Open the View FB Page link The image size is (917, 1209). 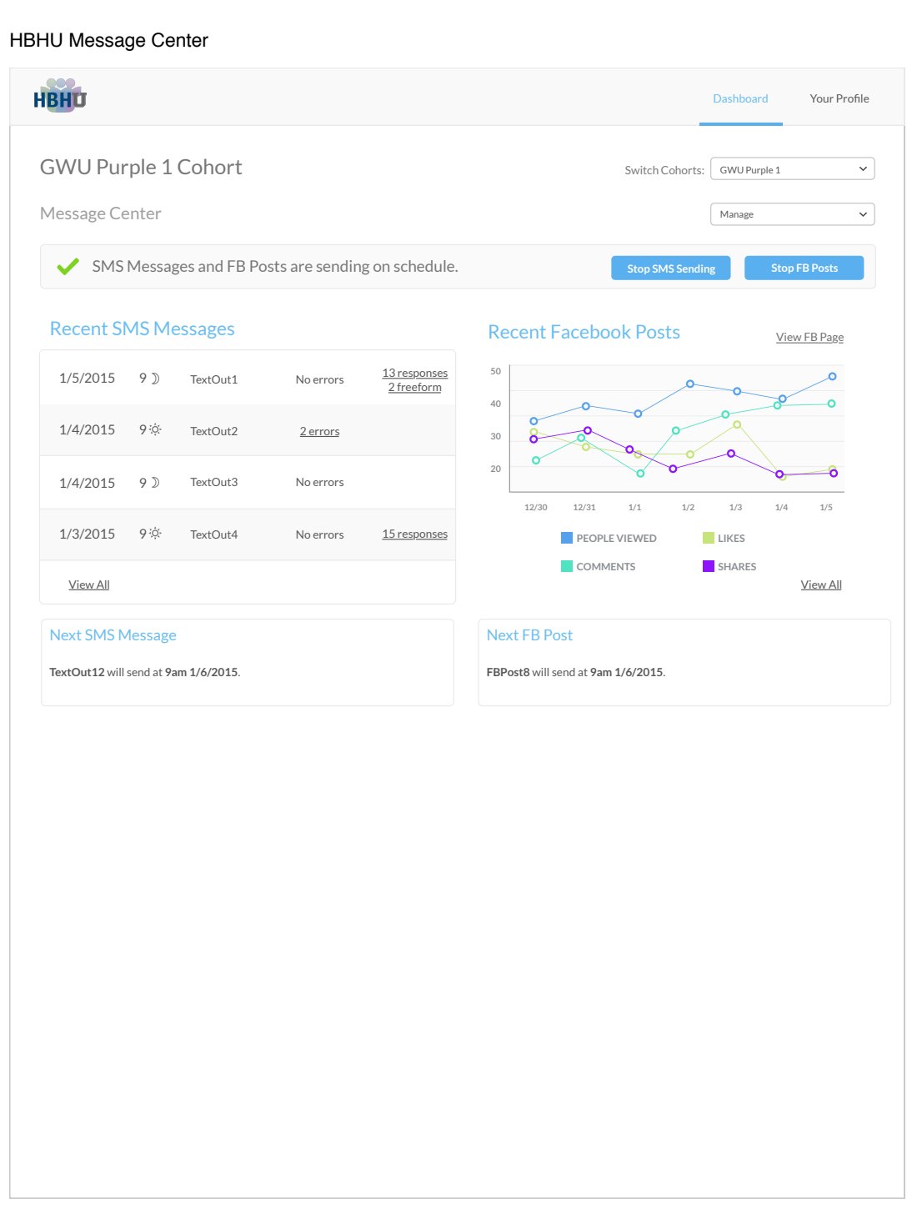point(809,338)
